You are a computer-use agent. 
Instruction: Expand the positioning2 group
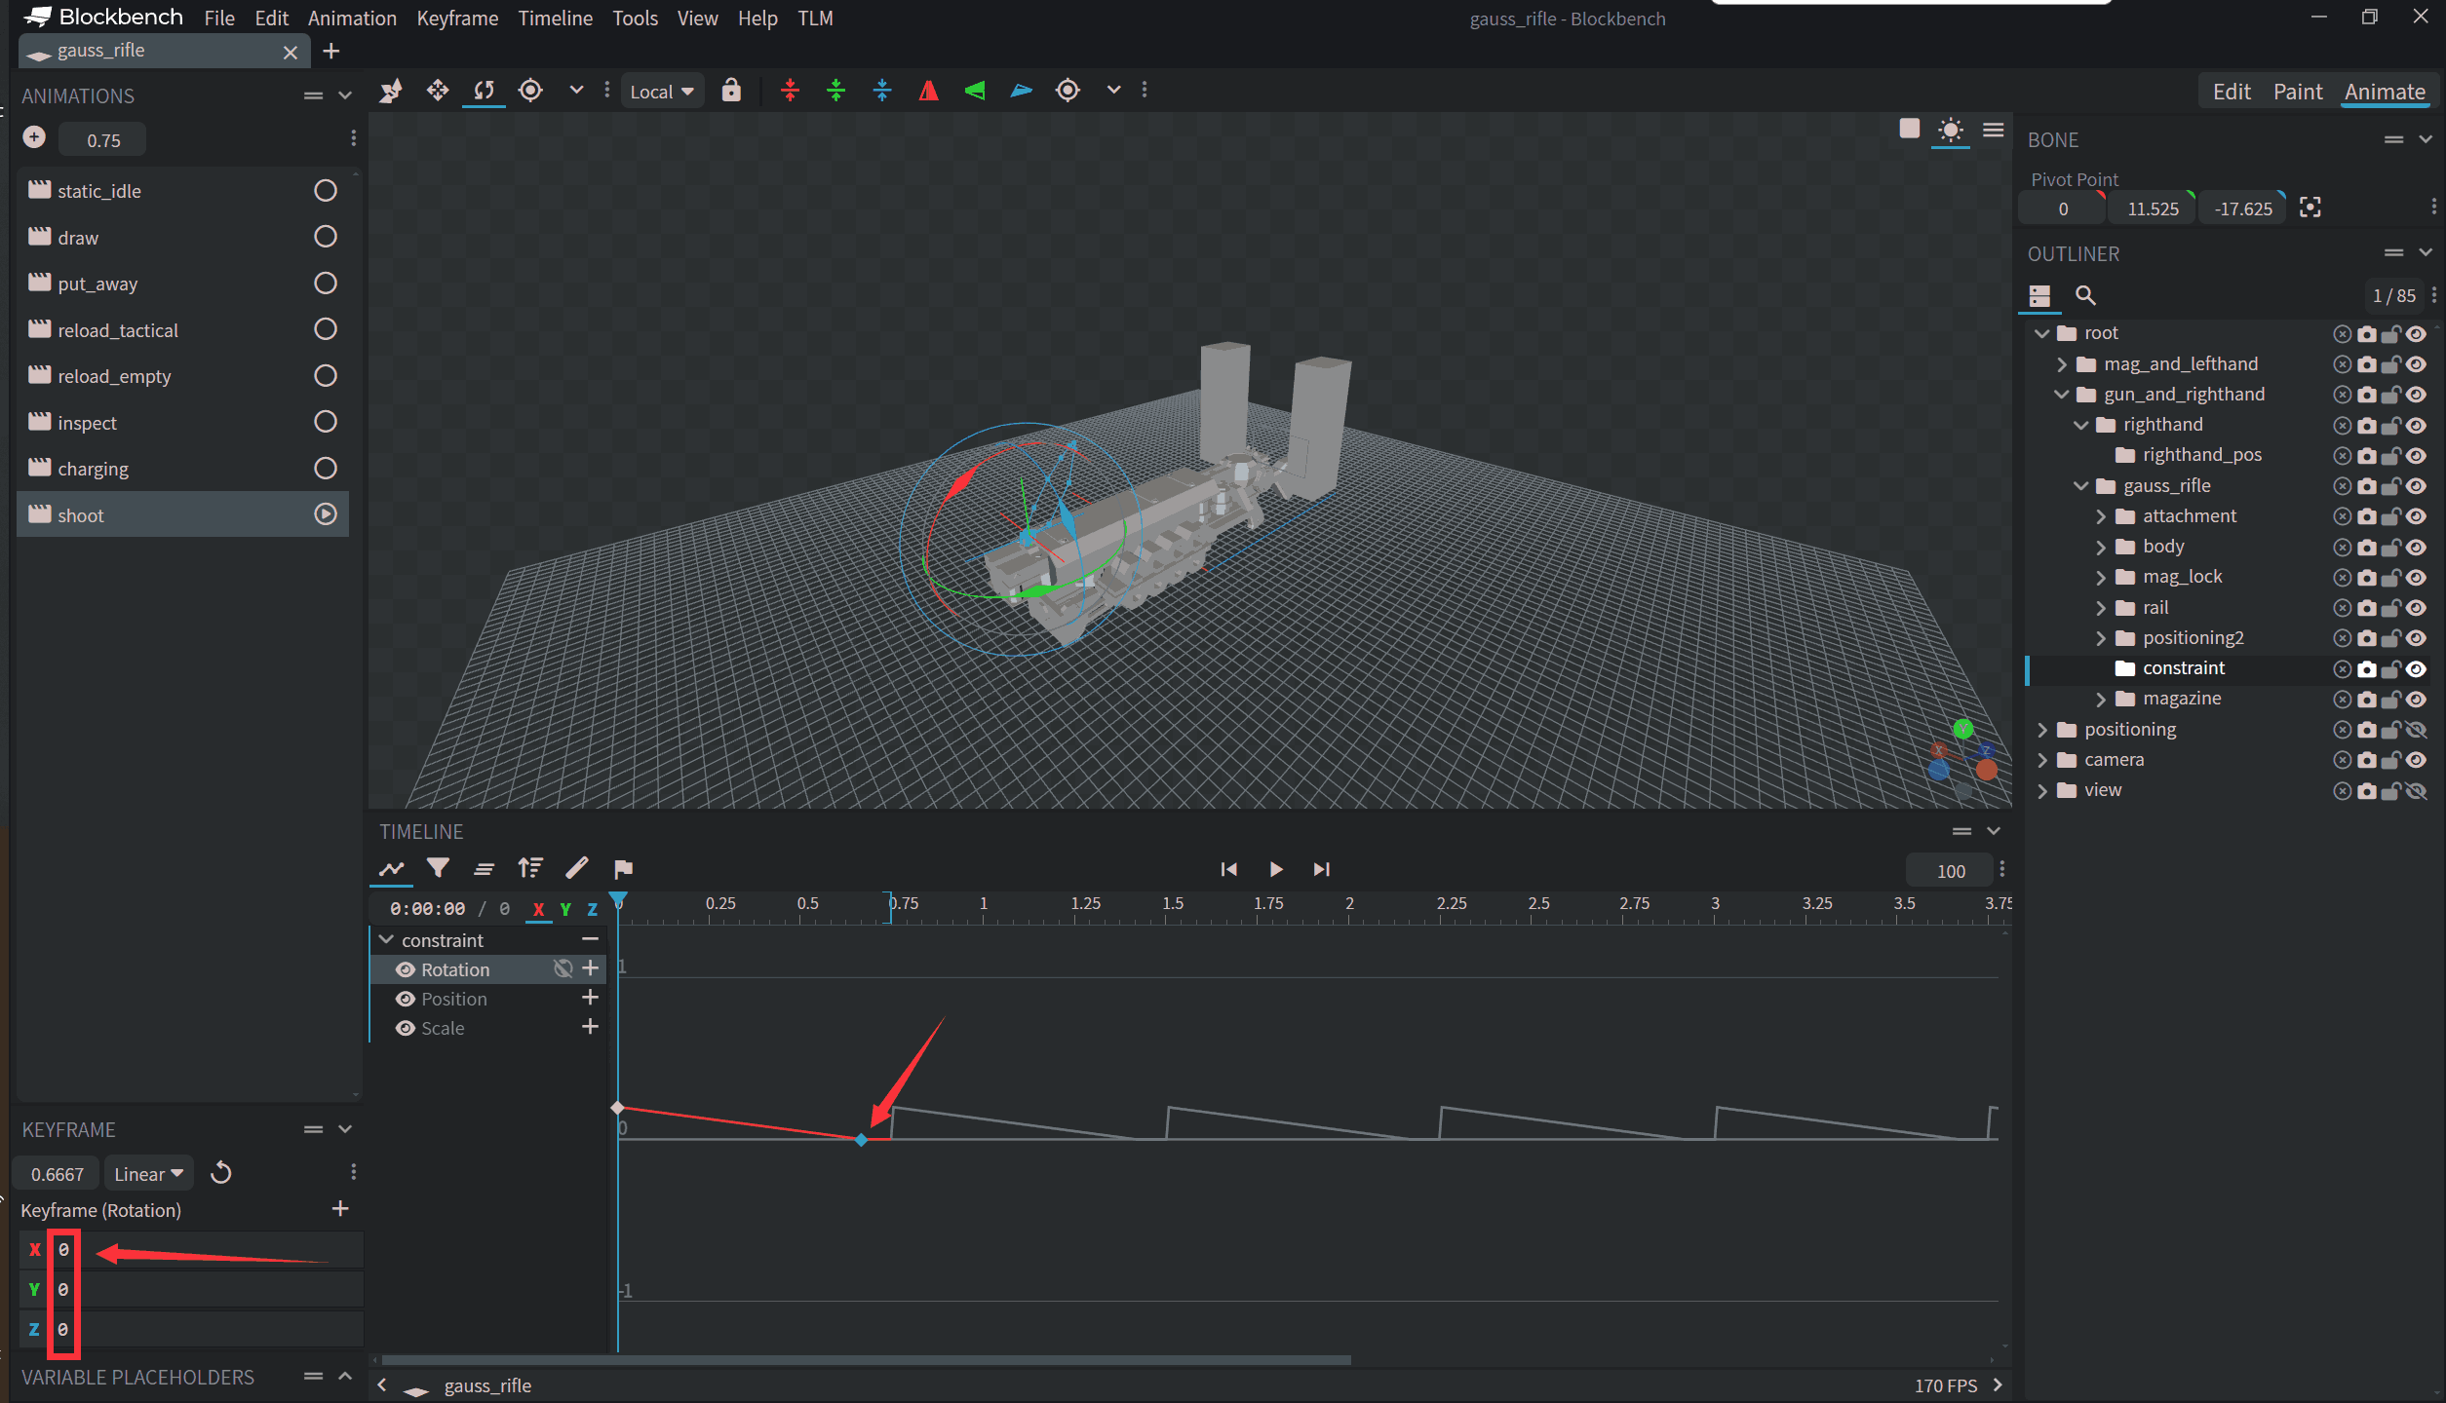[x=2101, y=638]
